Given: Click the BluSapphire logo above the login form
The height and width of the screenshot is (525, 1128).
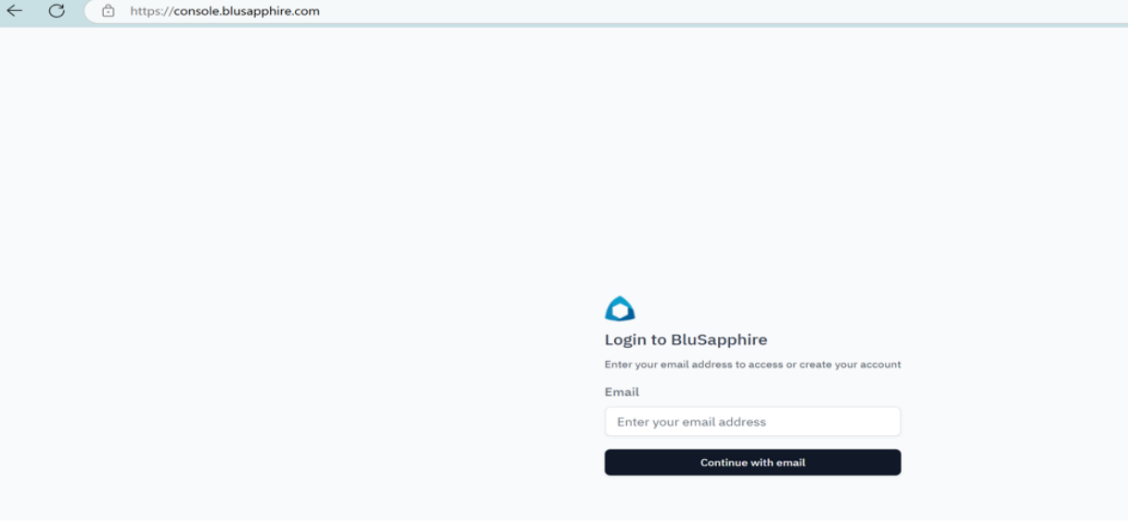Looking at the screenshot, I should tap(620, 309).
